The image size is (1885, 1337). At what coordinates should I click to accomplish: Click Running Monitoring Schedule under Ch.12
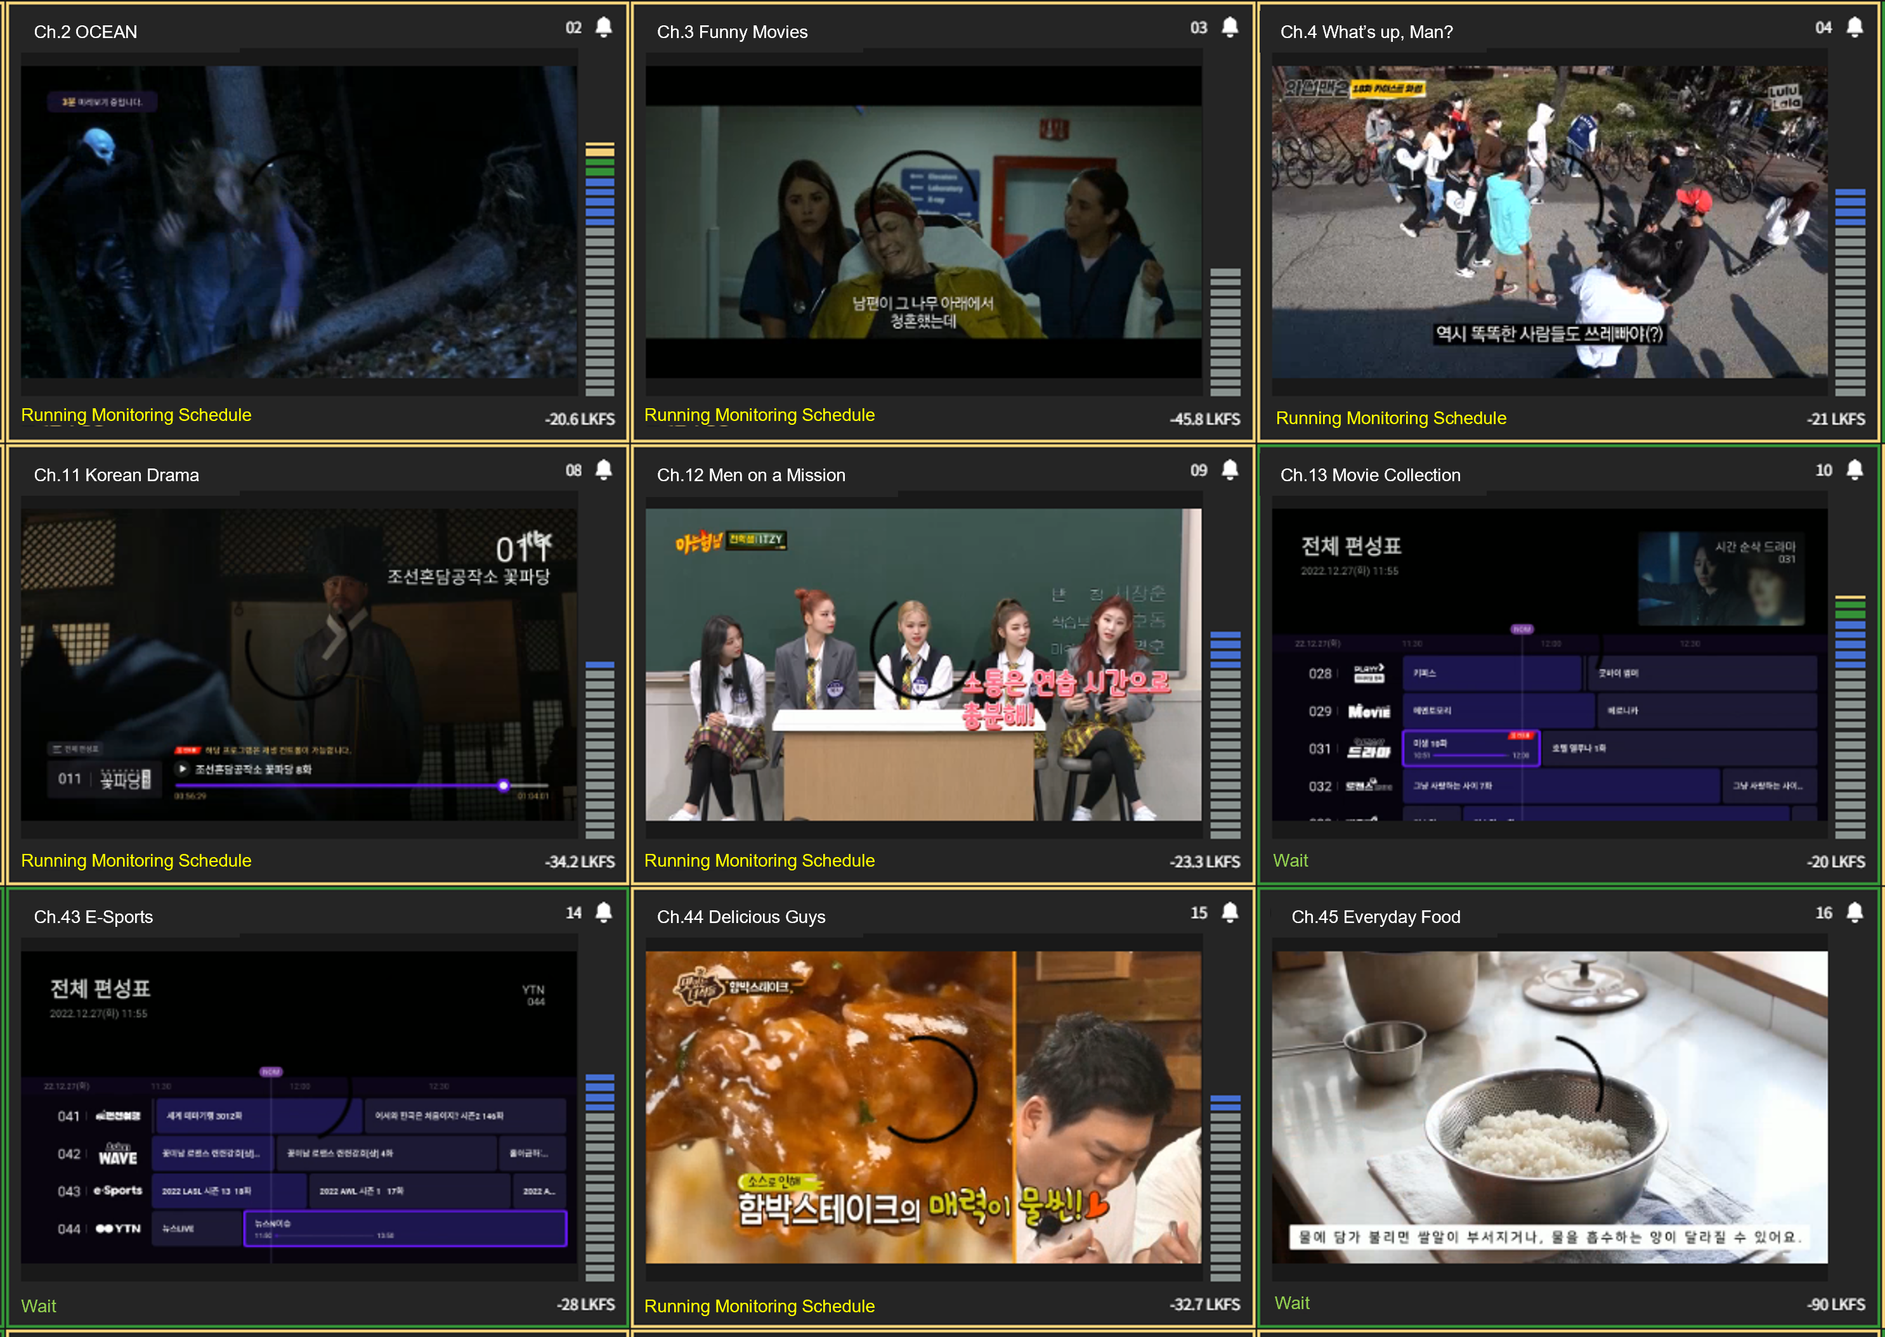tap(759, 861)
